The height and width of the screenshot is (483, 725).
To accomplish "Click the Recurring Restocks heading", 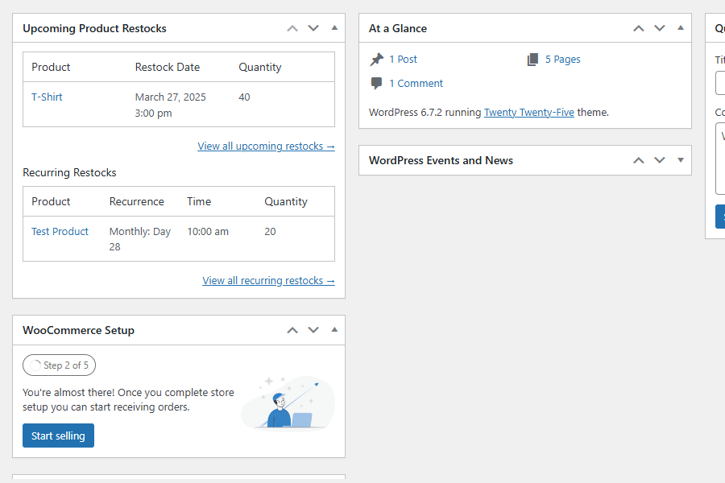I will [69, 172].
